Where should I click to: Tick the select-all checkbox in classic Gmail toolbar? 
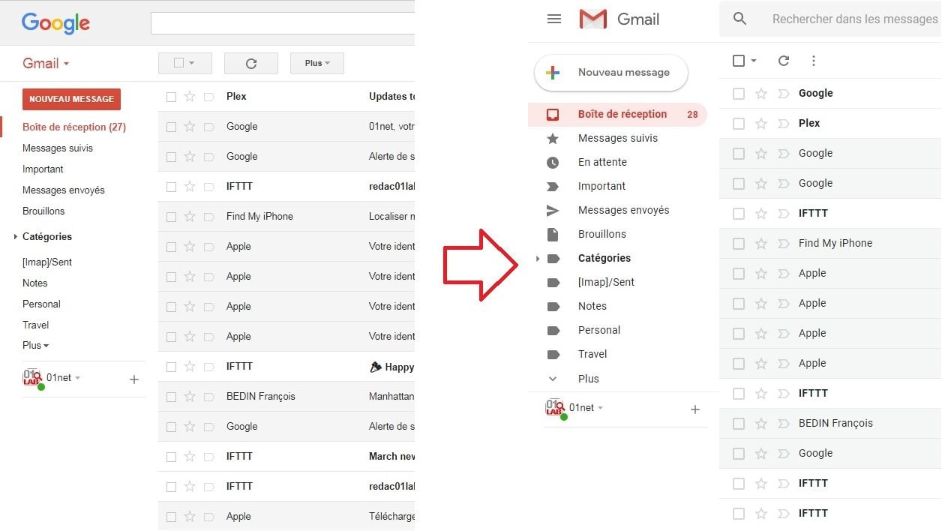tap(178, 63)
